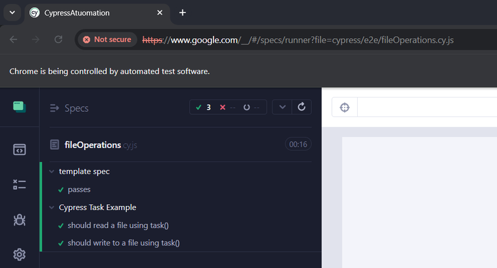The height and width of the screenshot is (268, 497).
Task: Open the passes test entry
Action: [79, 189]
